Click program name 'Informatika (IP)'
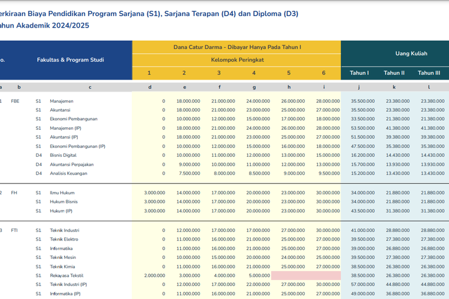 (x=65, y=294)
